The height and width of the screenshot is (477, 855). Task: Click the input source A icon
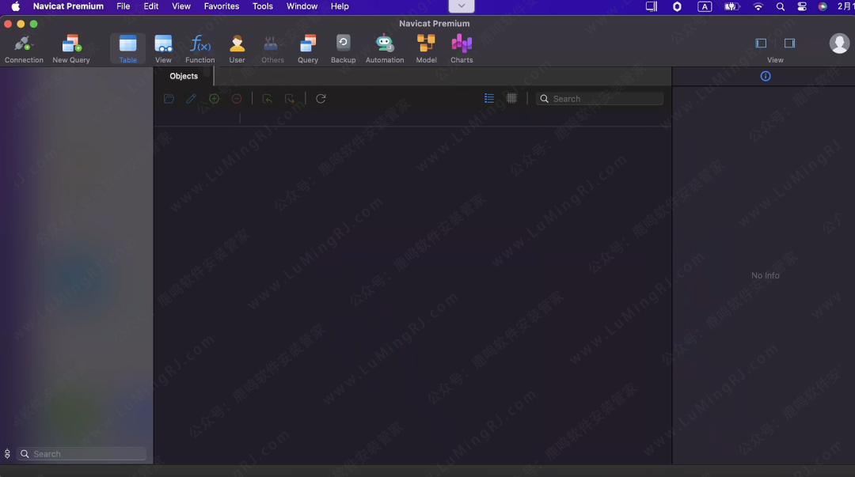point(705,6)
